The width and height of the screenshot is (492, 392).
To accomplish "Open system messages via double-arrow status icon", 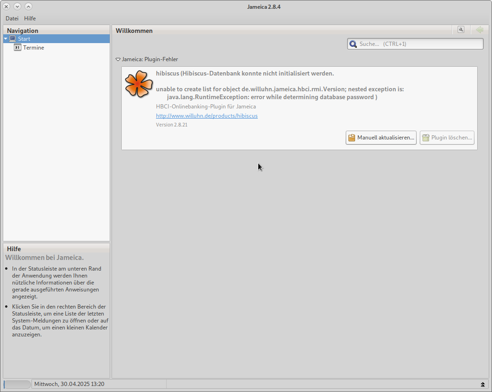I will tap(483, 385).
